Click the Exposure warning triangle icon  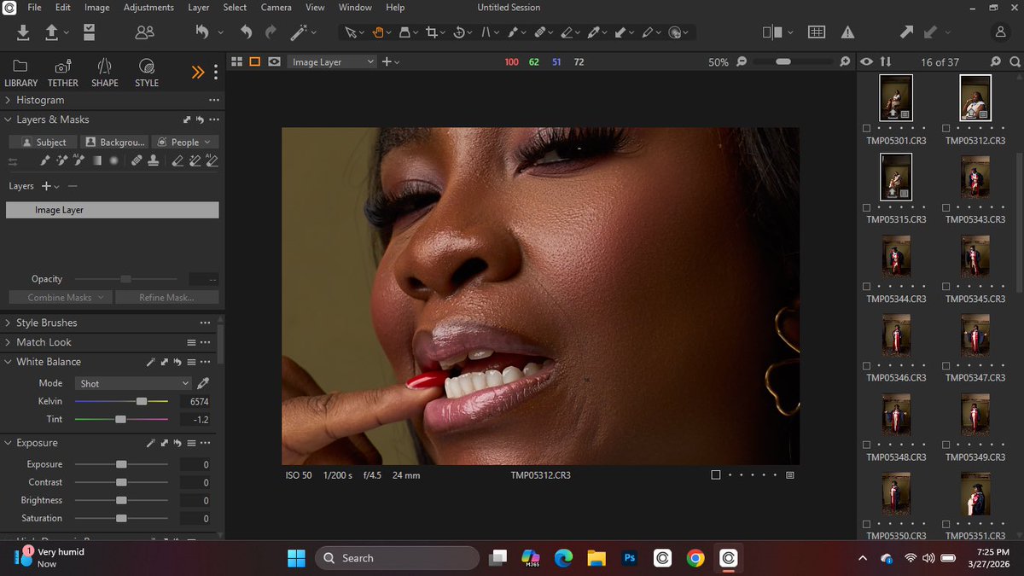coord(848,32)
